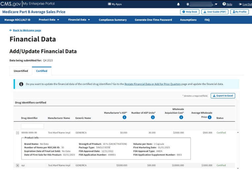Open the Product Data dropdown menu
The height and width of the screenshot is (170, 252).
click(49, 20)
